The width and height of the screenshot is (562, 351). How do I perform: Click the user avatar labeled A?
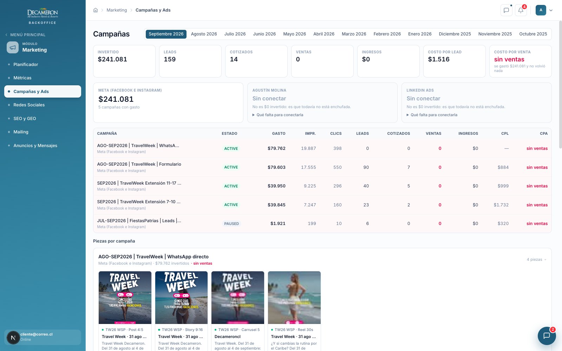pyautogui.click(x=541, y=10)
